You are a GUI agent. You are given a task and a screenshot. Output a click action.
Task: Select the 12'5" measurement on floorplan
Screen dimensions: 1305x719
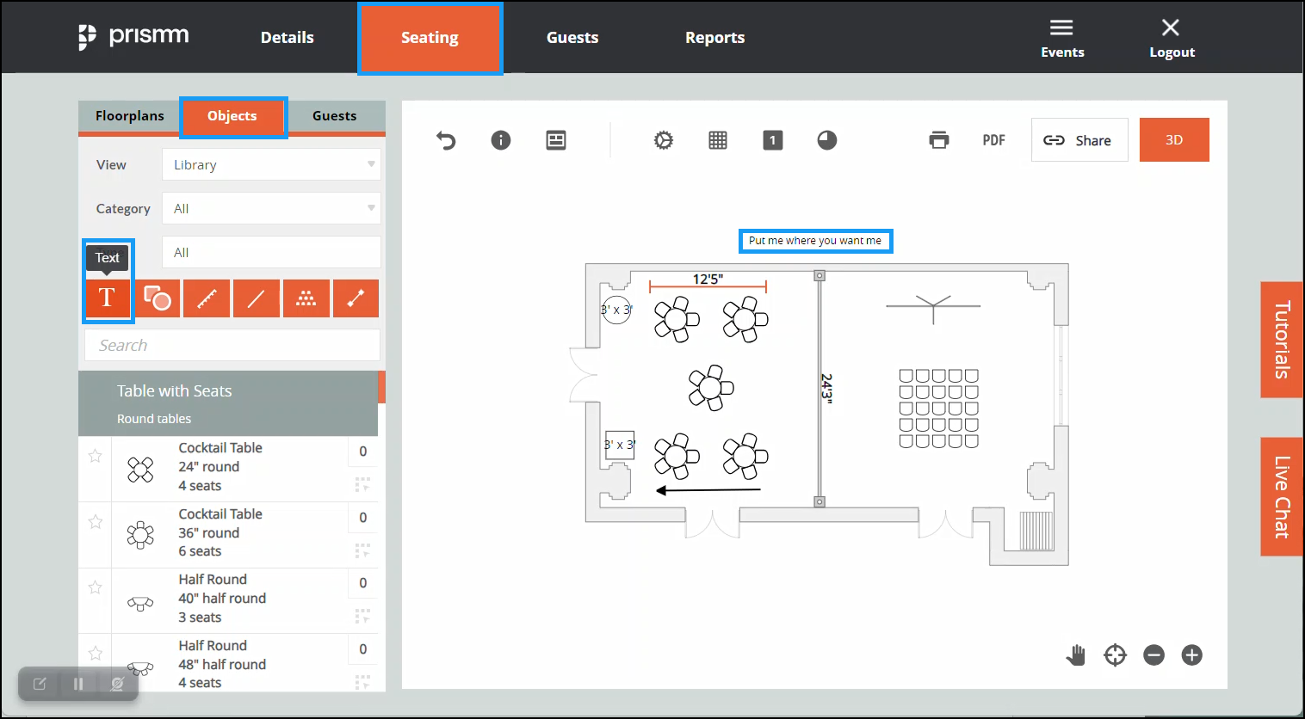pos(708,283)
